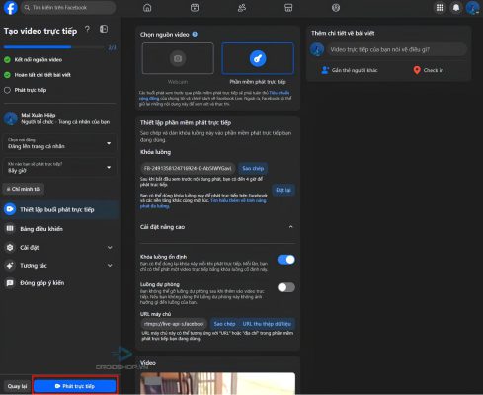The image size is (483, 395).
Task: Open Tương tác menu item
Action: coord(59,266)
